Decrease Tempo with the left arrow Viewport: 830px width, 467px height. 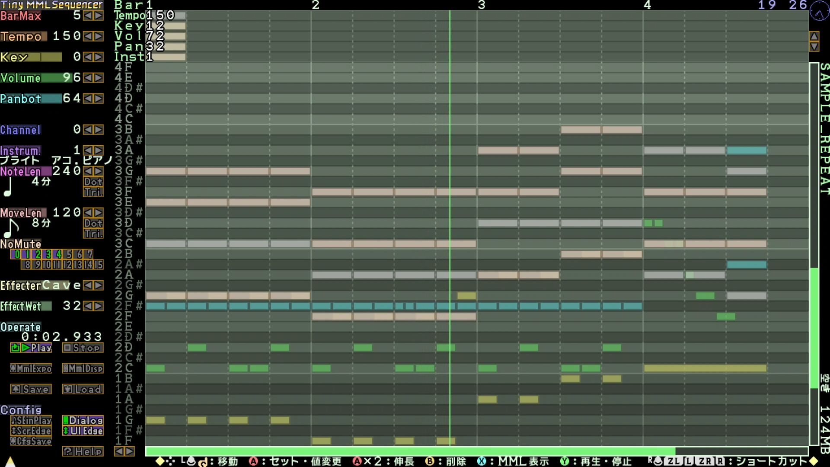point(88,36)
